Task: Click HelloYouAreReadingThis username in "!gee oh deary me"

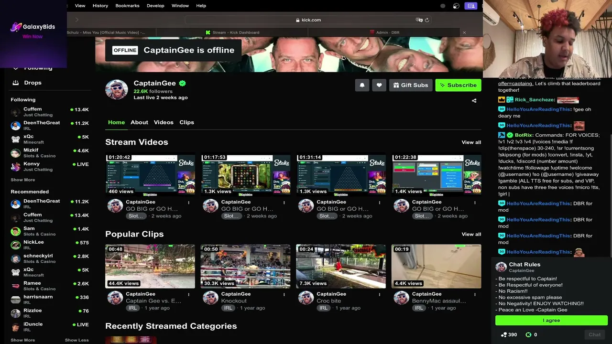Action: click(x=538, y=109)
